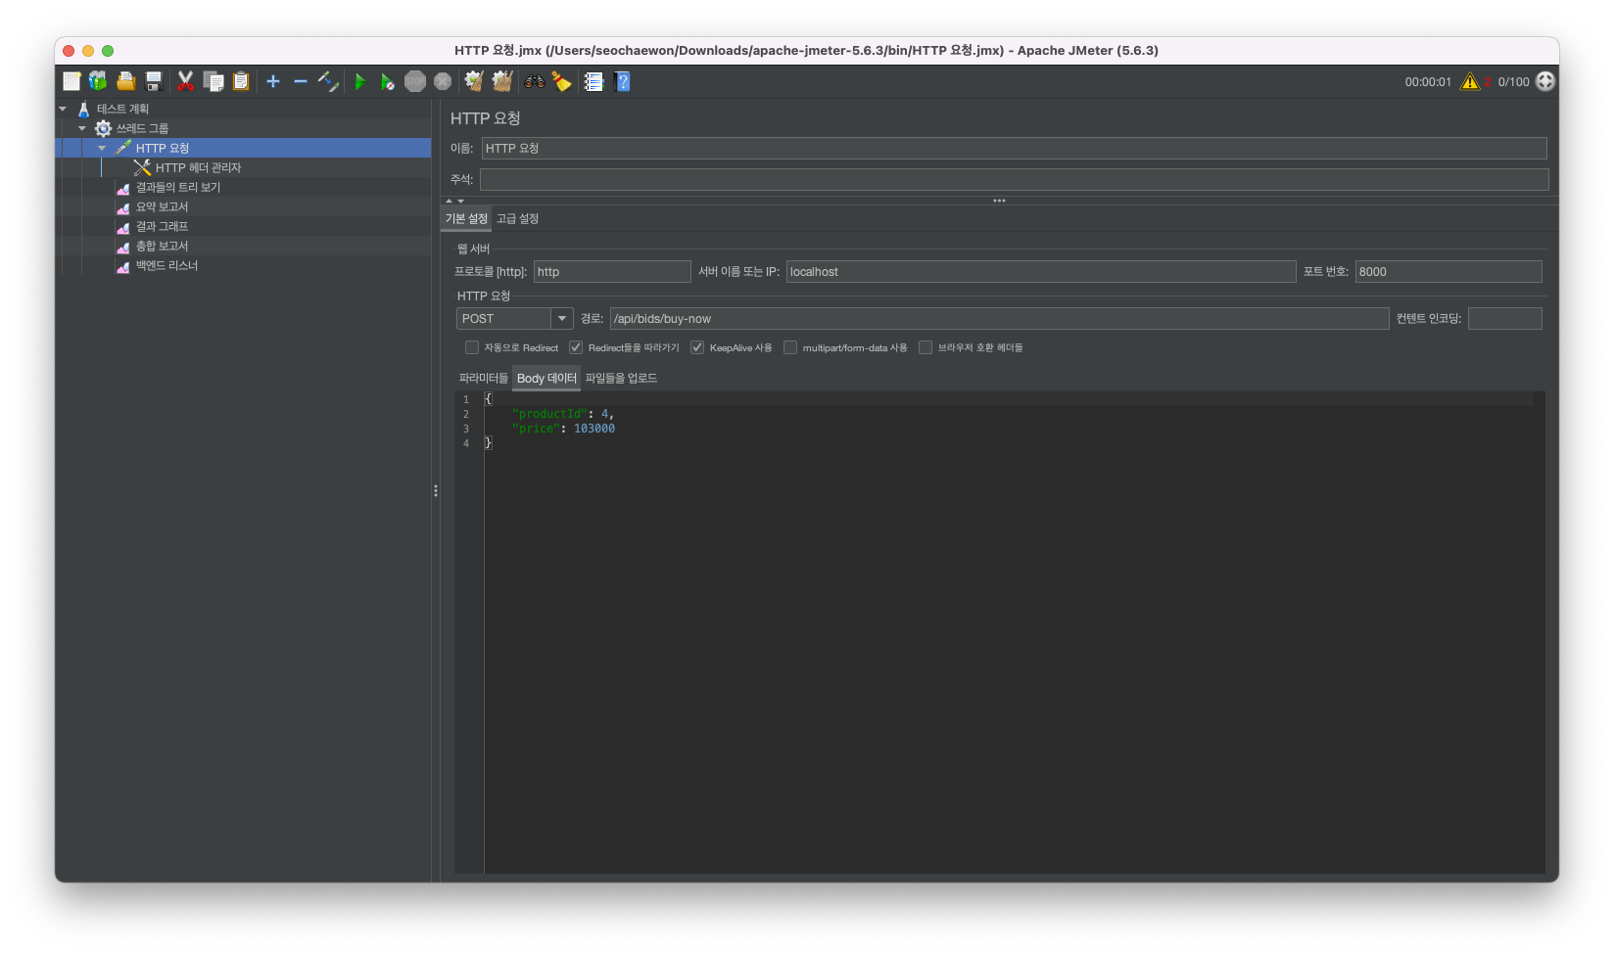The height and width of the screenshot is (955, 1614).
Task: Save the test plan disk icon
Action: click(154, 81)
